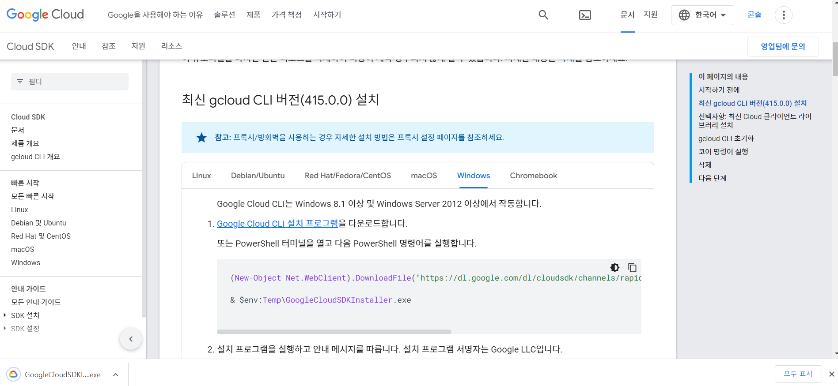Jump to 시작하기 전에 section
The width and height of the screenshot is (838, 386).
pos(719,90)
